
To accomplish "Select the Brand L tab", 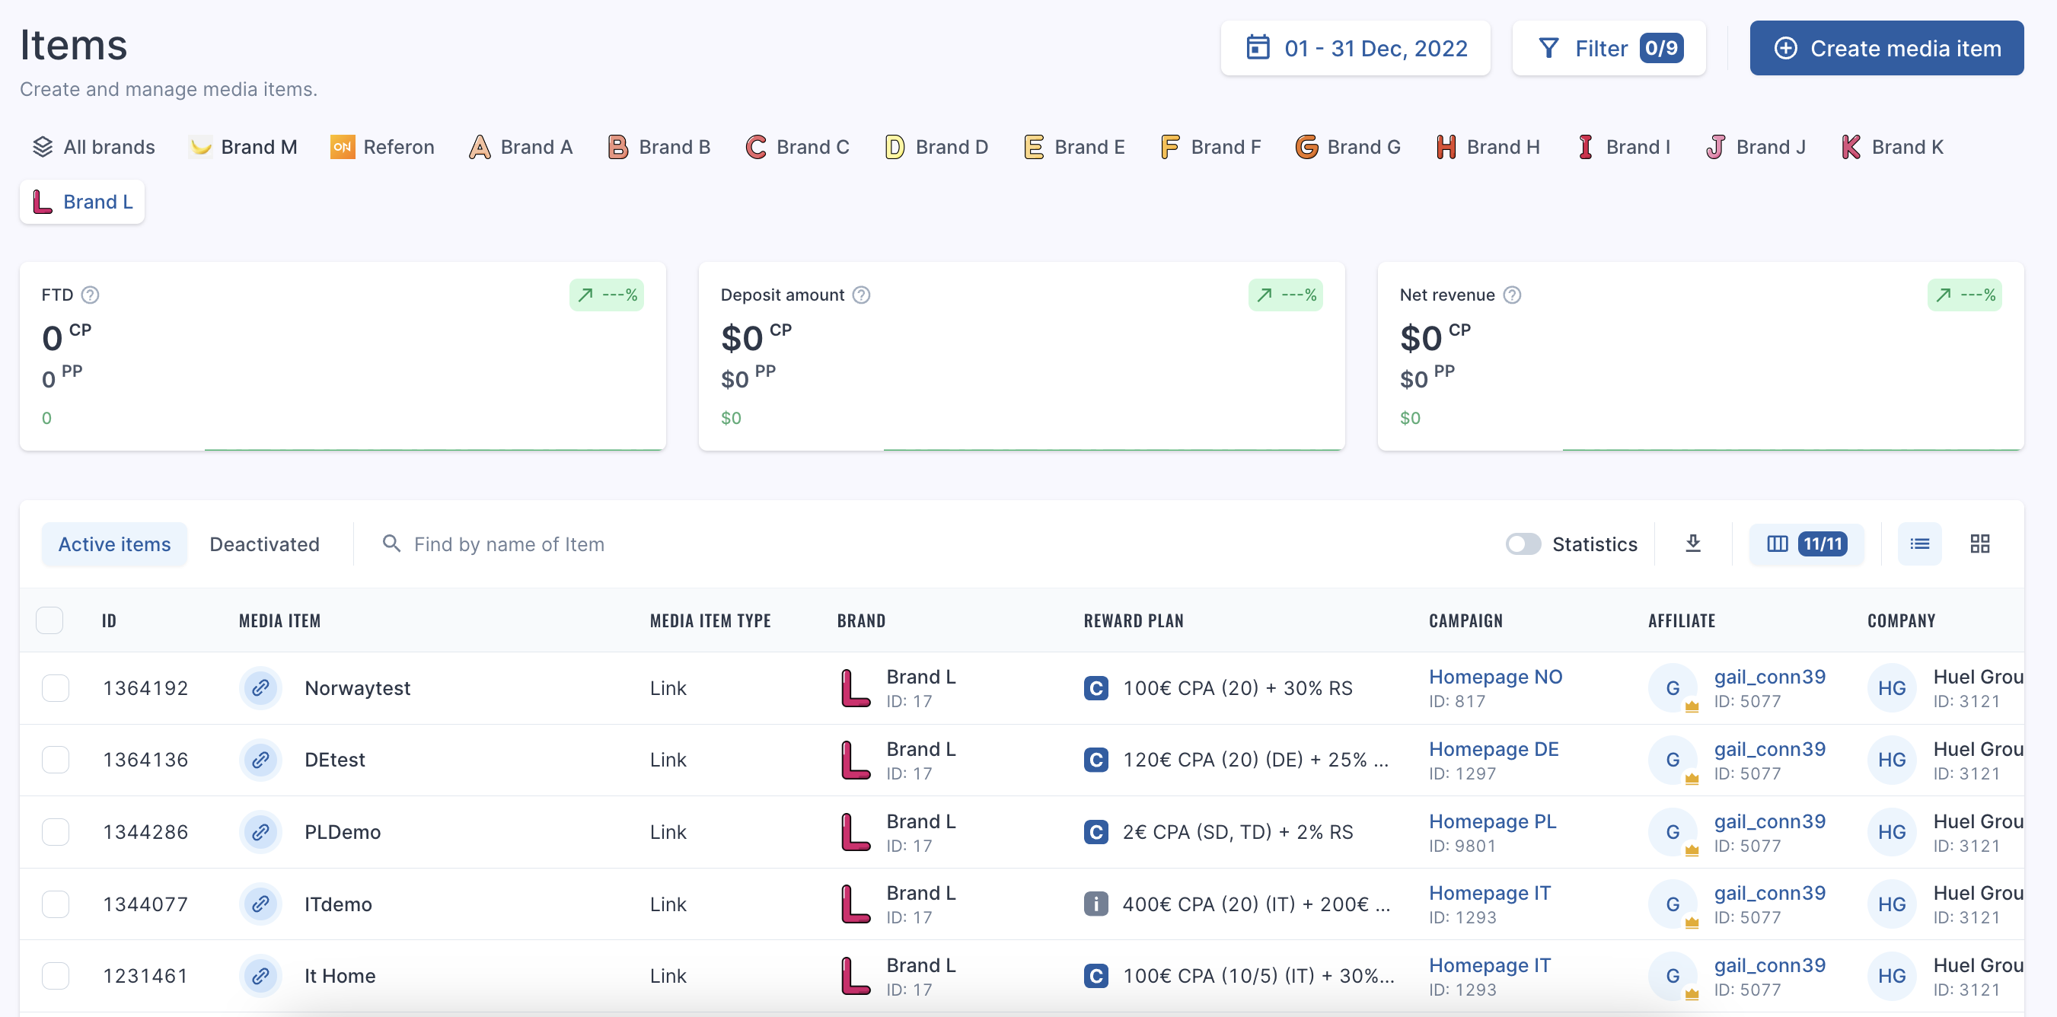I will coord(82,202).
